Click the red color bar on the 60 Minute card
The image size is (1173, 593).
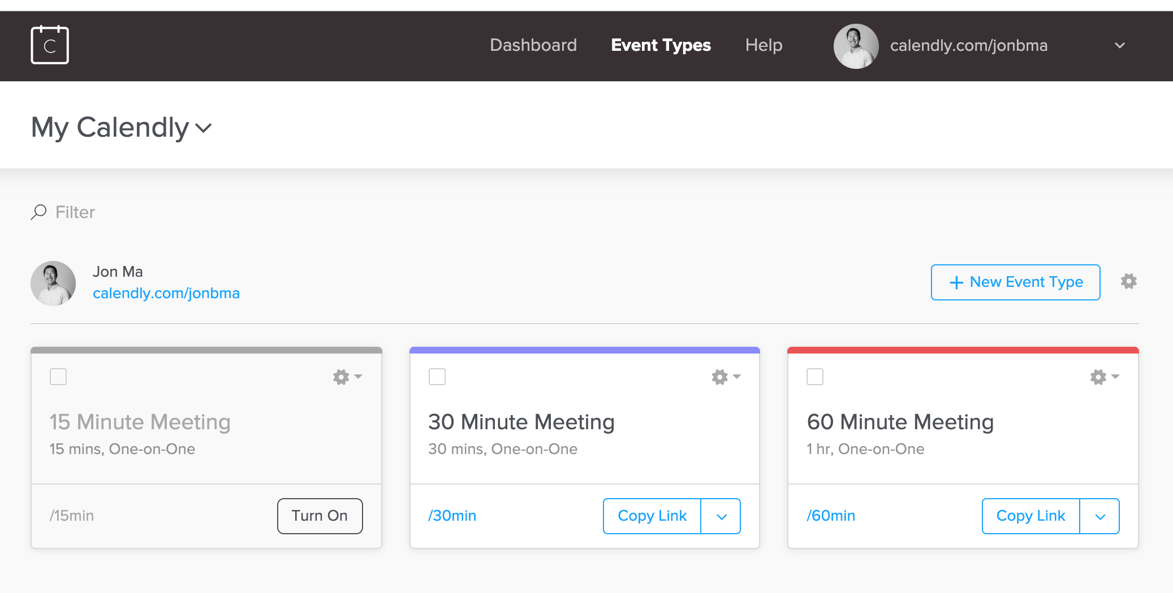pos(963,350)
